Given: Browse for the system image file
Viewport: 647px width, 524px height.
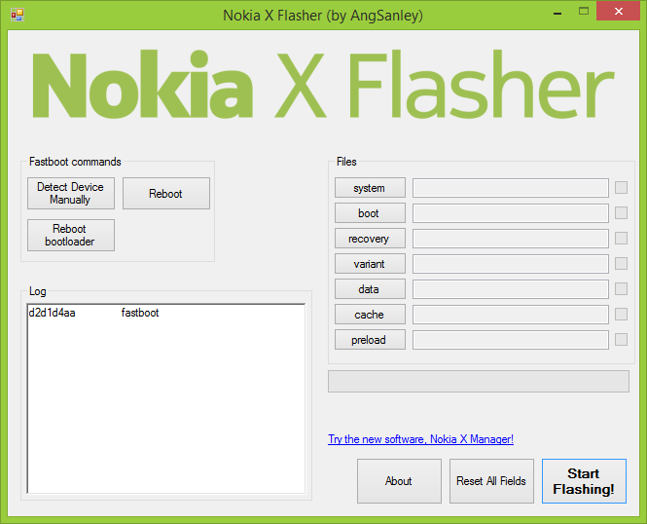Looking at the screenshot, I should click(370, 188).
